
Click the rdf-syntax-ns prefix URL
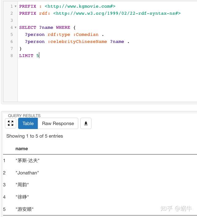click(x=117, y=13)
